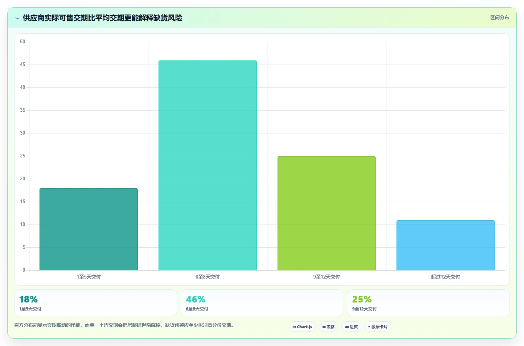Click the 25% stat card

428,303
